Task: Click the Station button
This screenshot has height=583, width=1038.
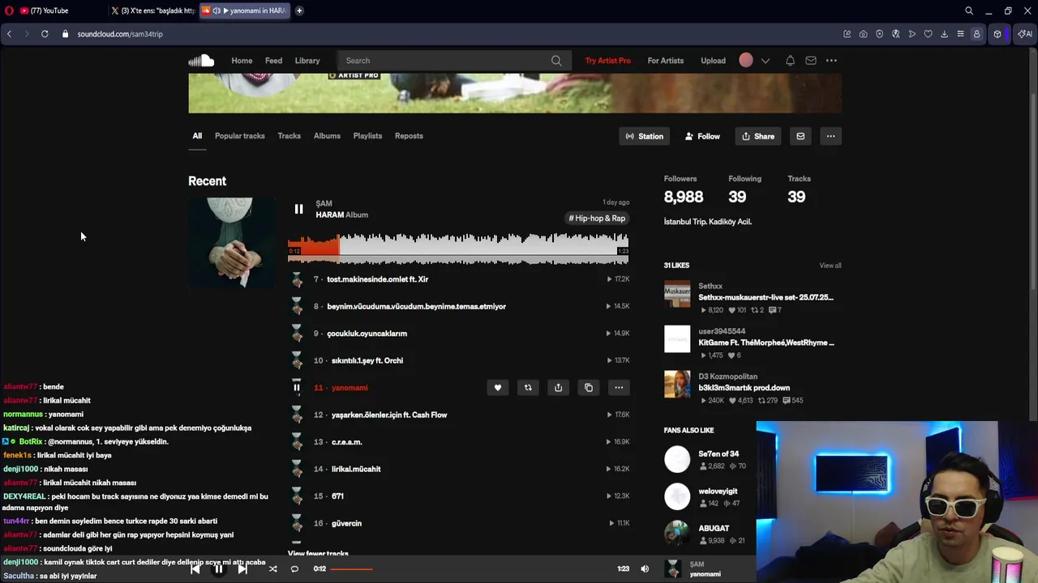Action: click(x=644, y=136)
